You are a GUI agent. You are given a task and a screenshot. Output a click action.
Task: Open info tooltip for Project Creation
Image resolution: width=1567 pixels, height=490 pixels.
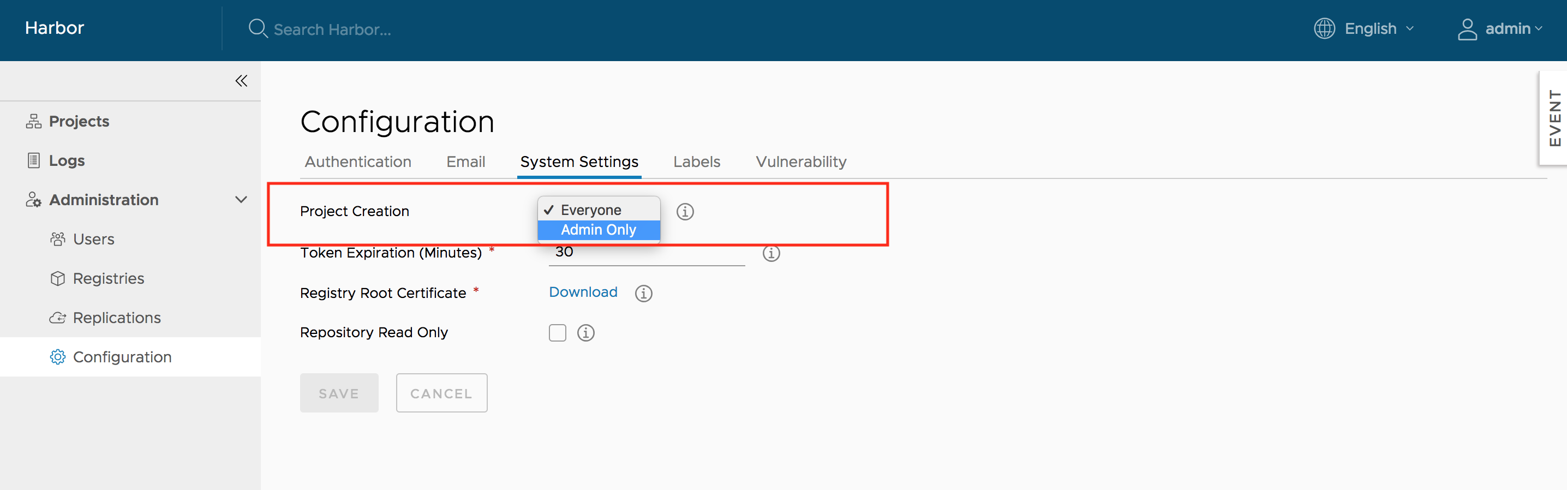click(685, 211)
